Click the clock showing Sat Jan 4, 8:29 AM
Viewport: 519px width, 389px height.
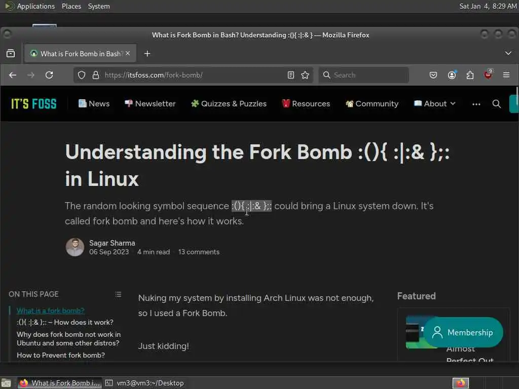click(x=488, y=6)
